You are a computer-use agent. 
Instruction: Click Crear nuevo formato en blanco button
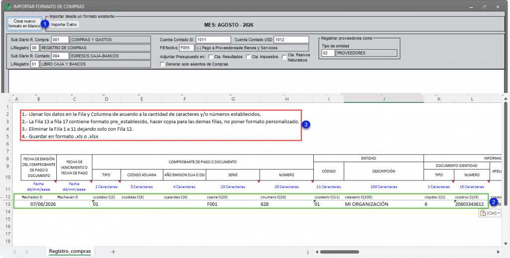tap(24, 23)
